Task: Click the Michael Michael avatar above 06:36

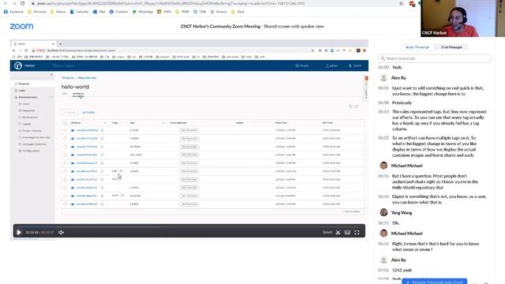Action: (383, 166)
